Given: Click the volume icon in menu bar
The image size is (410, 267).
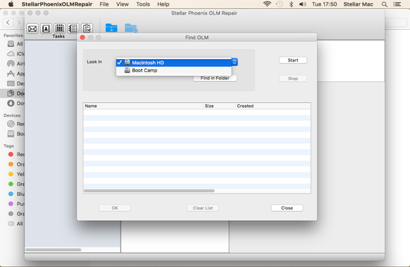Looking at the screenshot, I should click(303, 4).
